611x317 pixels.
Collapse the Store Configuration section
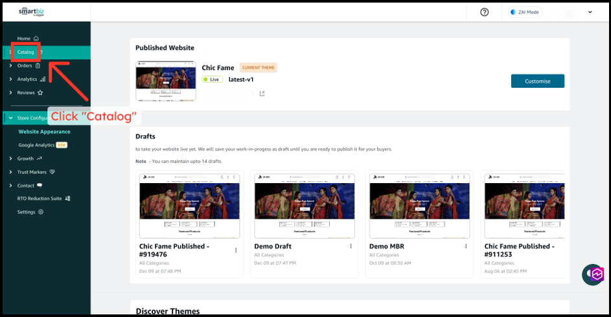(x=10, y=118)
